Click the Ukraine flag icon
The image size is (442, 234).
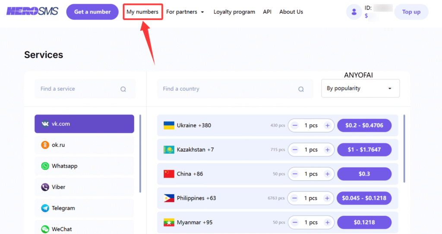click(169, 125)
